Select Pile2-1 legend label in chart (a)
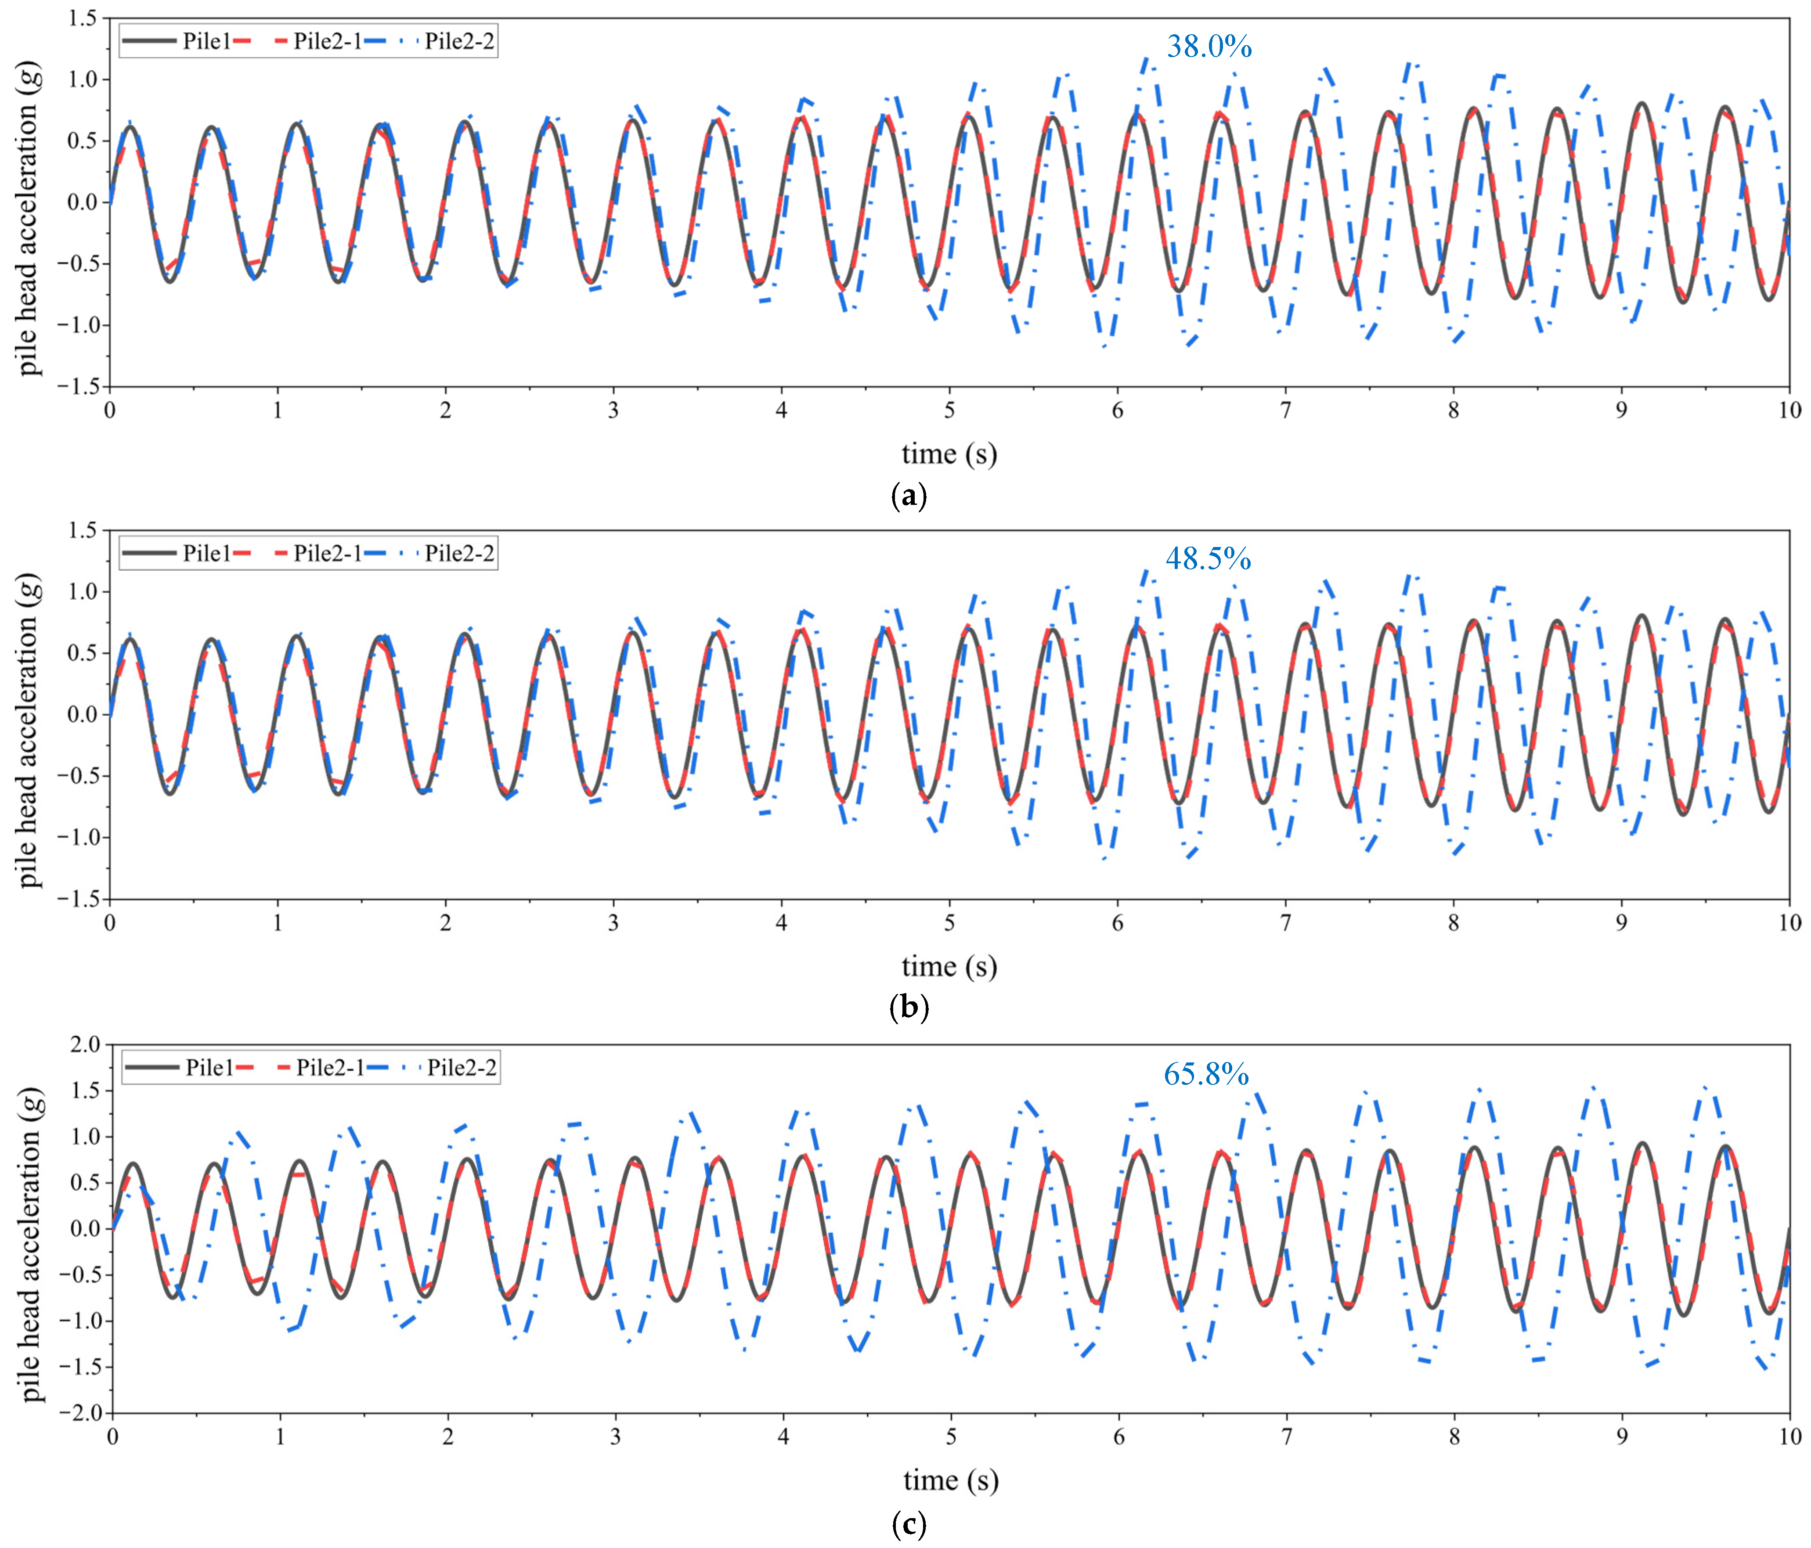The height and width of the screenshot is (1548, 1811). click(328, 41)
